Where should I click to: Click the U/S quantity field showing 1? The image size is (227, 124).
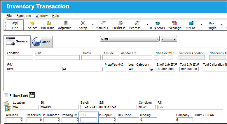(89, 120)
